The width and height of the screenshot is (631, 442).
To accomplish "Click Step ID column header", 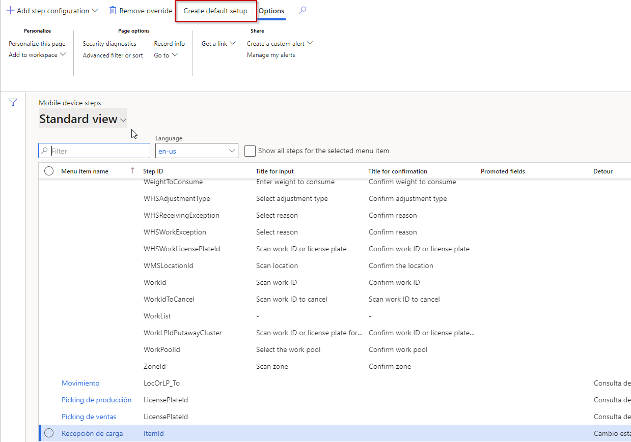I will pos(153,171).
